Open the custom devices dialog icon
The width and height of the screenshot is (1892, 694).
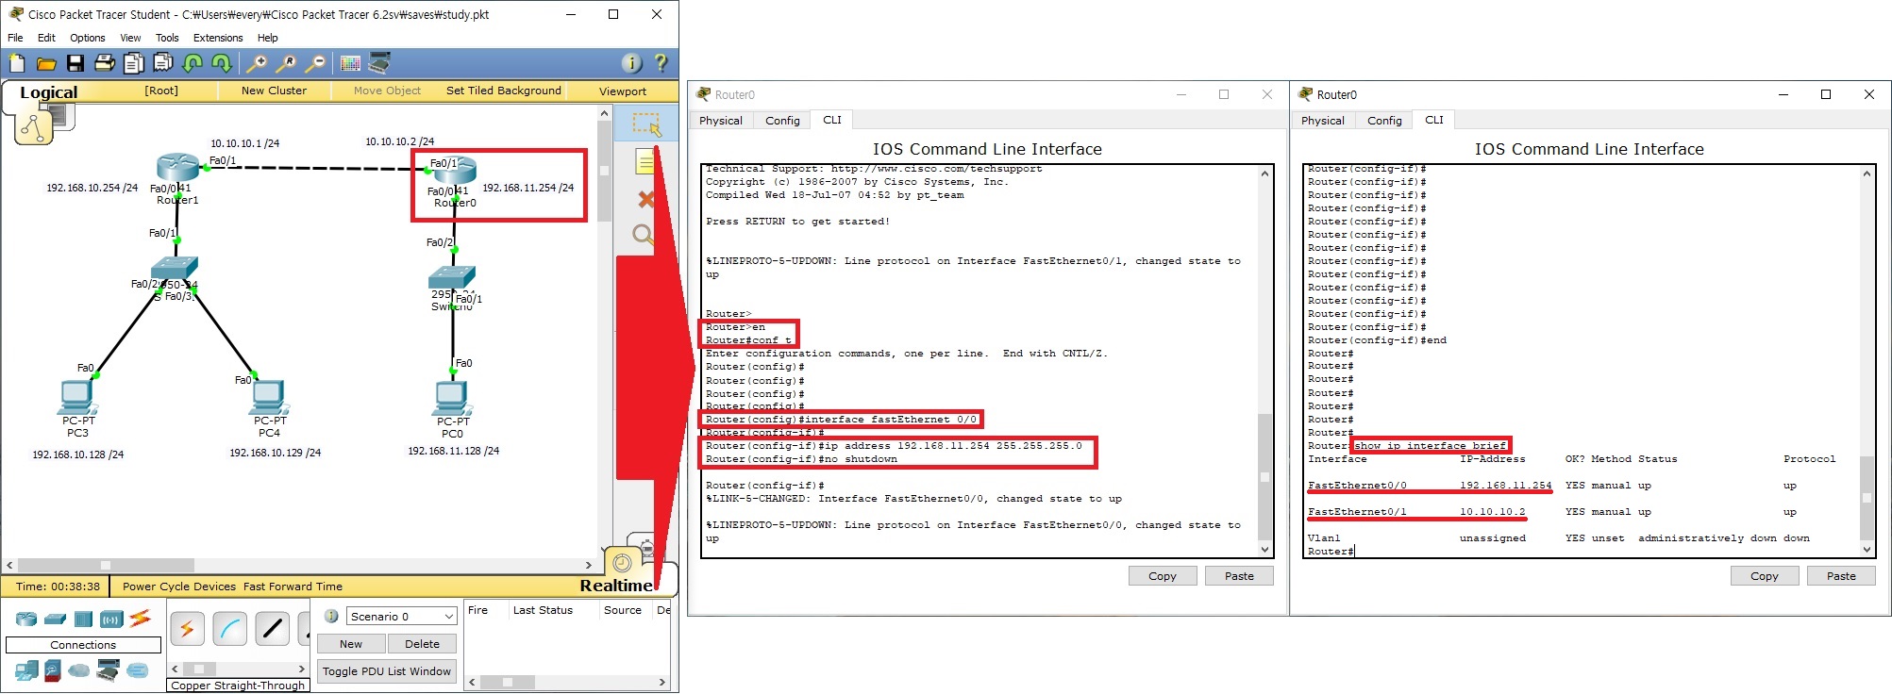[379, 63]
